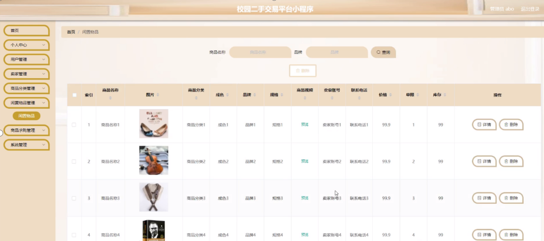The height and width of the screenshot is (241, 544).
Task: Sort by 商品视频 column arrows
Action: [x=304, y=98]
